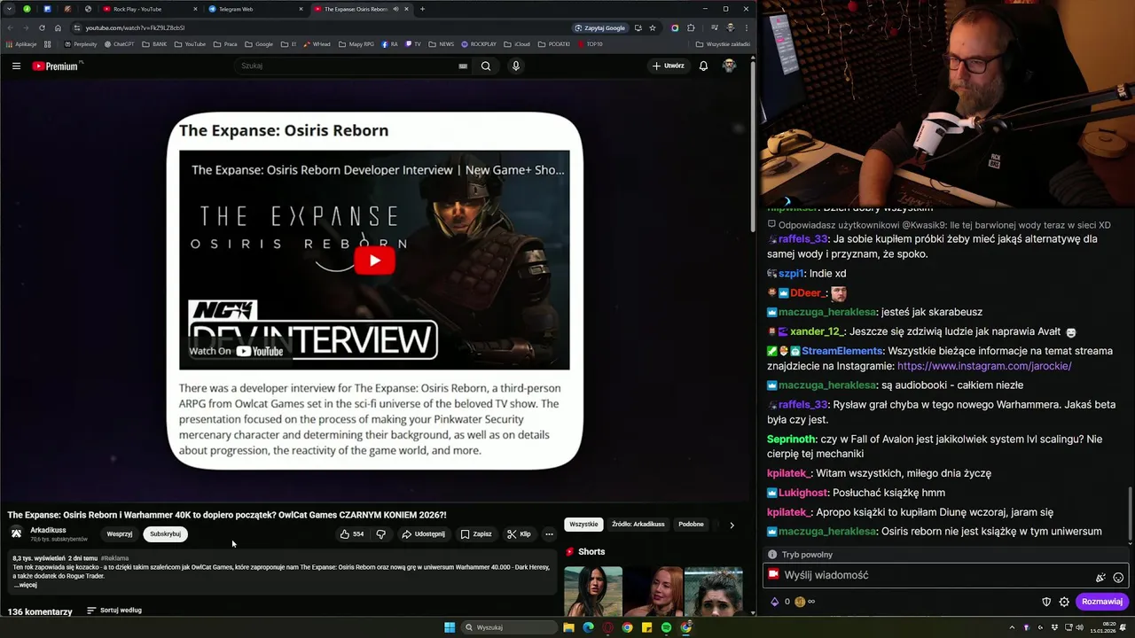Switch to the Rock Play - YouTube tab

[x=149, y=9]
